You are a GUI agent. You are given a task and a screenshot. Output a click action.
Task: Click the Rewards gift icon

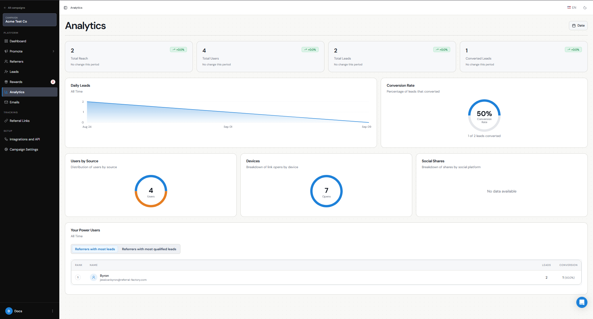[6, 82]
